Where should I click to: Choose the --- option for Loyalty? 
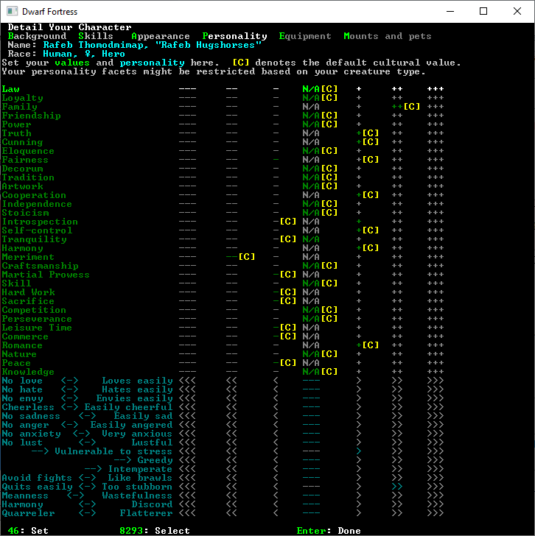click(x=187, y=98)
